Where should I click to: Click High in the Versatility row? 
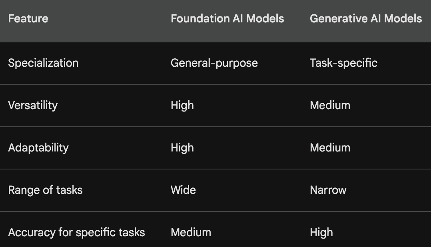click(182, 106)
